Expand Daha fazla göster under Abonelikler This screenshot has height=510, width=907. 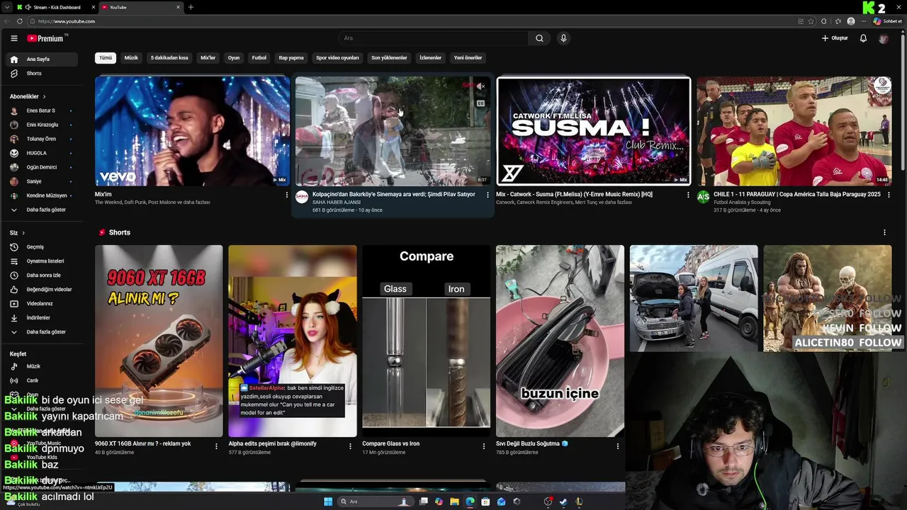[x=42, y=210]
